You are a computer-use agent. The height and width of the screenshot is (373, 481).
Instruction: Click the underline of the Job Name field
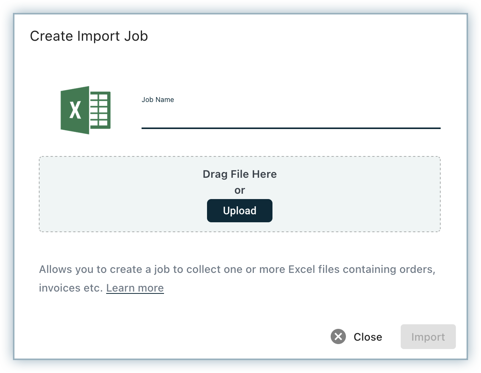click(x=291, y=128)
